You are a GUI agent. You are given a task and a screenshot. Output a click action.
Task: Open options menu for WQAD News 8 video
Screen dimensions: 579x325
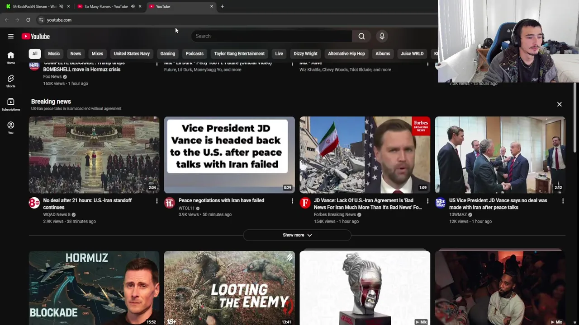157,201
